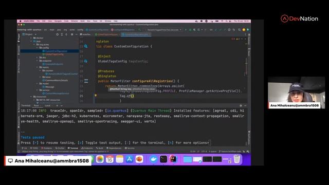Open Project panel settings gear
Image resolution: width=329 pixels, height=185 pixels.
tap(72, 34)
